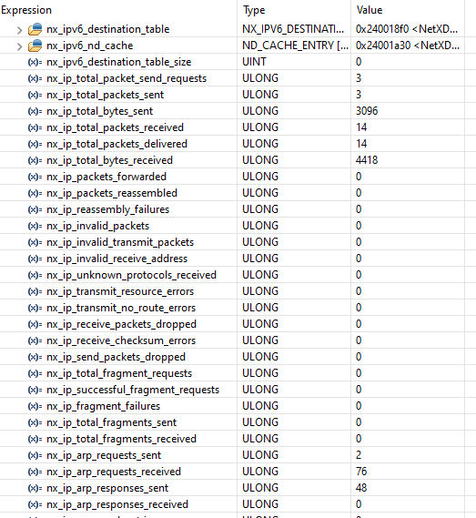Click variable icon beside nx_ip_receive_packets_dropped
The width and height of the screenshot is (476, 518).
[35, 324]
